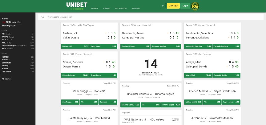Screen dimensions: 266x125
Task: Open the Promos menu
Action: coord(136,9)
